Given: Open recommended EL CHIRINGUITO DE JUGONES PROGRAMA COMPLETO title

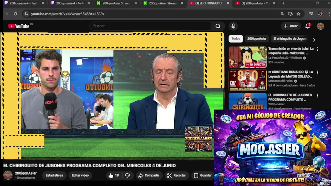Looking at the screenshot, I should 290,97.
